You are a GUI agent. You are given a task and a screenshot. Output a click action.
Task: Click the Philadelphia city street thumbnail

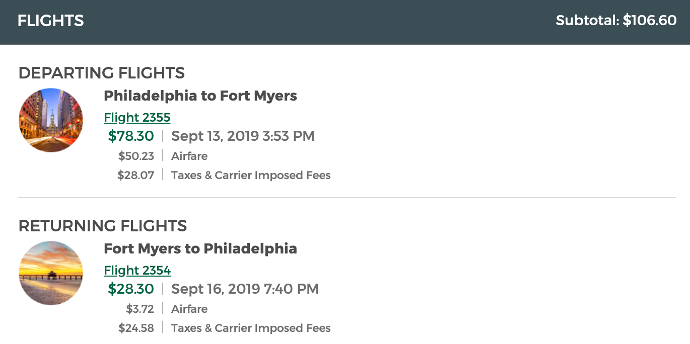(51, 120)
